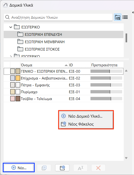
Task: Click the ΕΞΕ-04 ID cell
Action: tap(74, 99)
